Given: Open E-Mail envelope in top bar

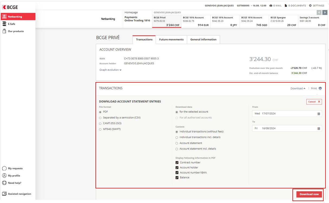Looking at the screenshot, I should coord(271,6).
